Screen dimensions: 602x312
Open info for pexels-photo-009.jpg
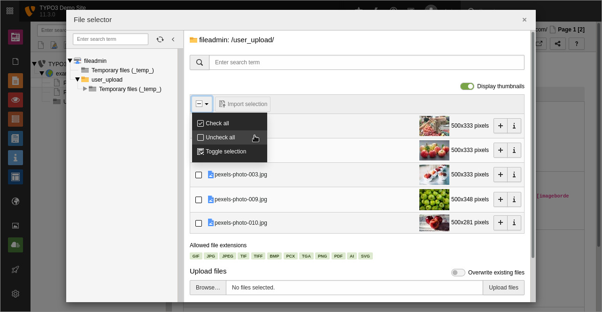tap(514, 199)
